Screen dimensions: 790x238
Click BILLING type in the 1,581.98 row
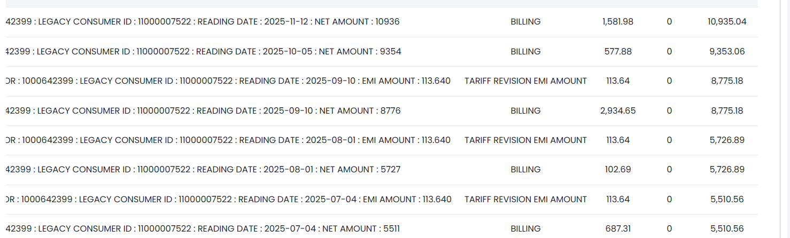click(525, 22)
